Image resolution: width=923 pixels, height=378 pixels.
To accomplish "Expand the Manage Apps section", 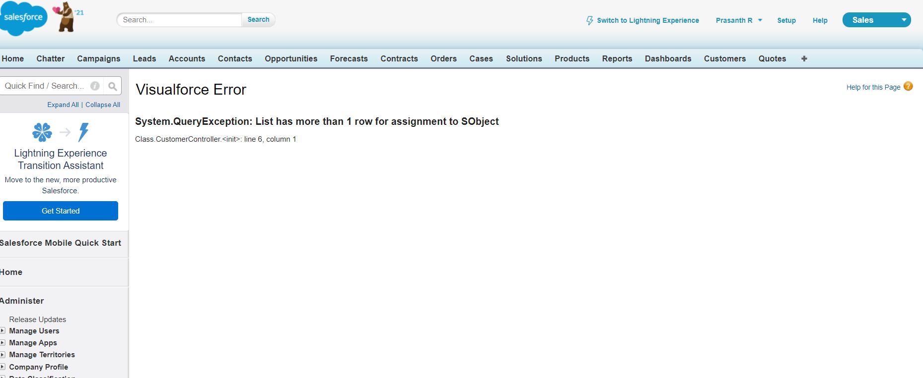I will tap(3, 343).
